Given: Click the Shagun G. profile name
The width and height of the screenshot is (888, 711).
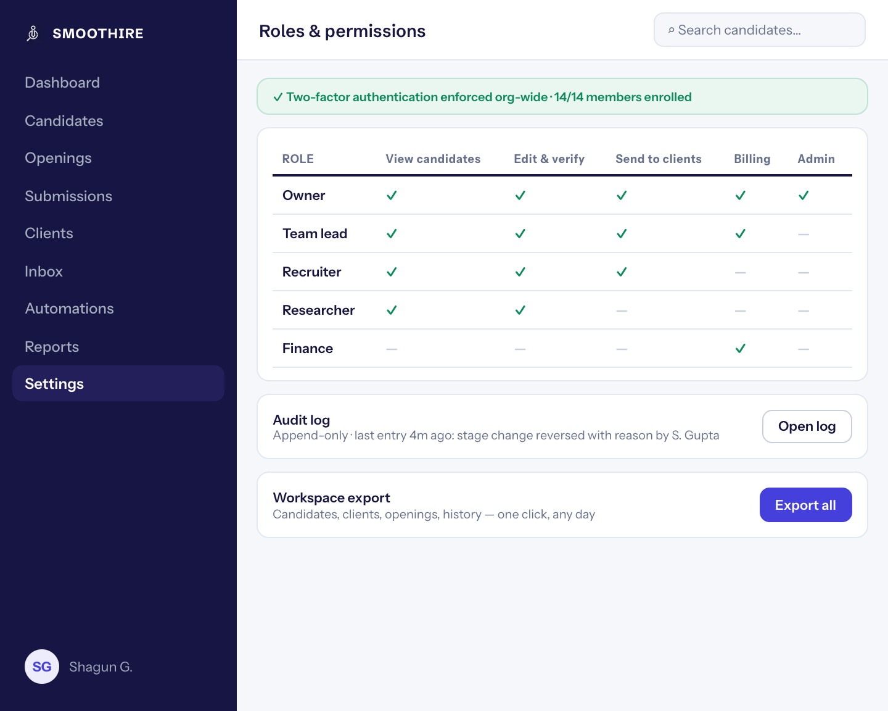Looking at the screenshot, I should [101, 667].
